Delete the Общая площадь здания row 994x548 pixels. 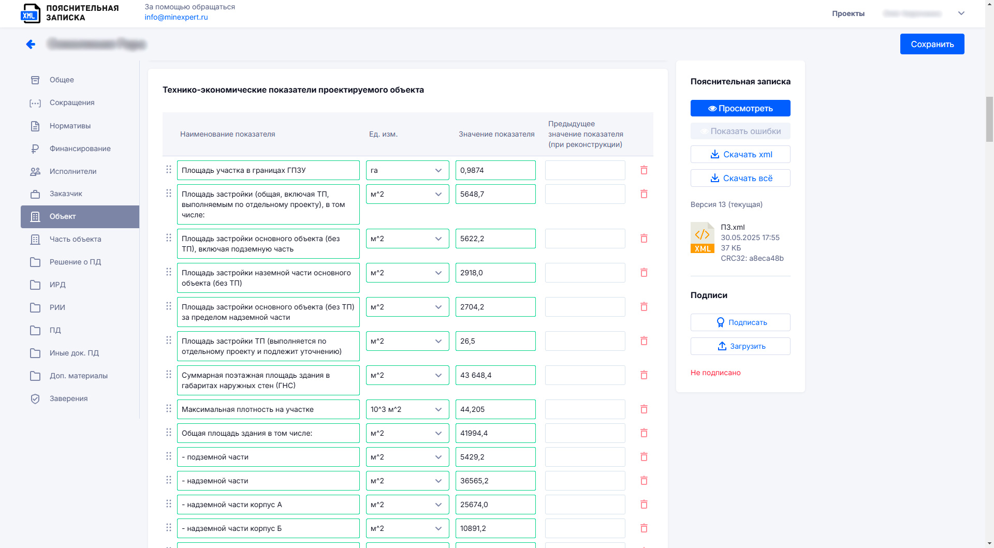click(644, 433)
